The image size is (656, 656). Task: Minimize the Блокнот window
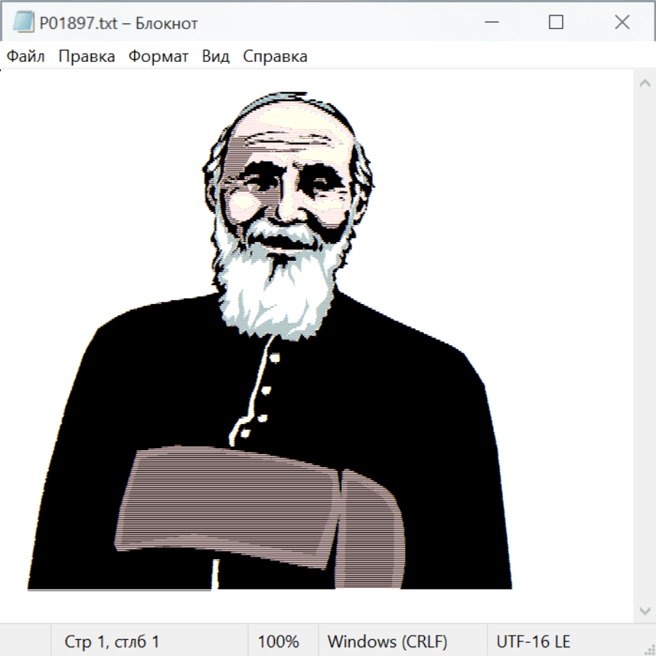490,23
